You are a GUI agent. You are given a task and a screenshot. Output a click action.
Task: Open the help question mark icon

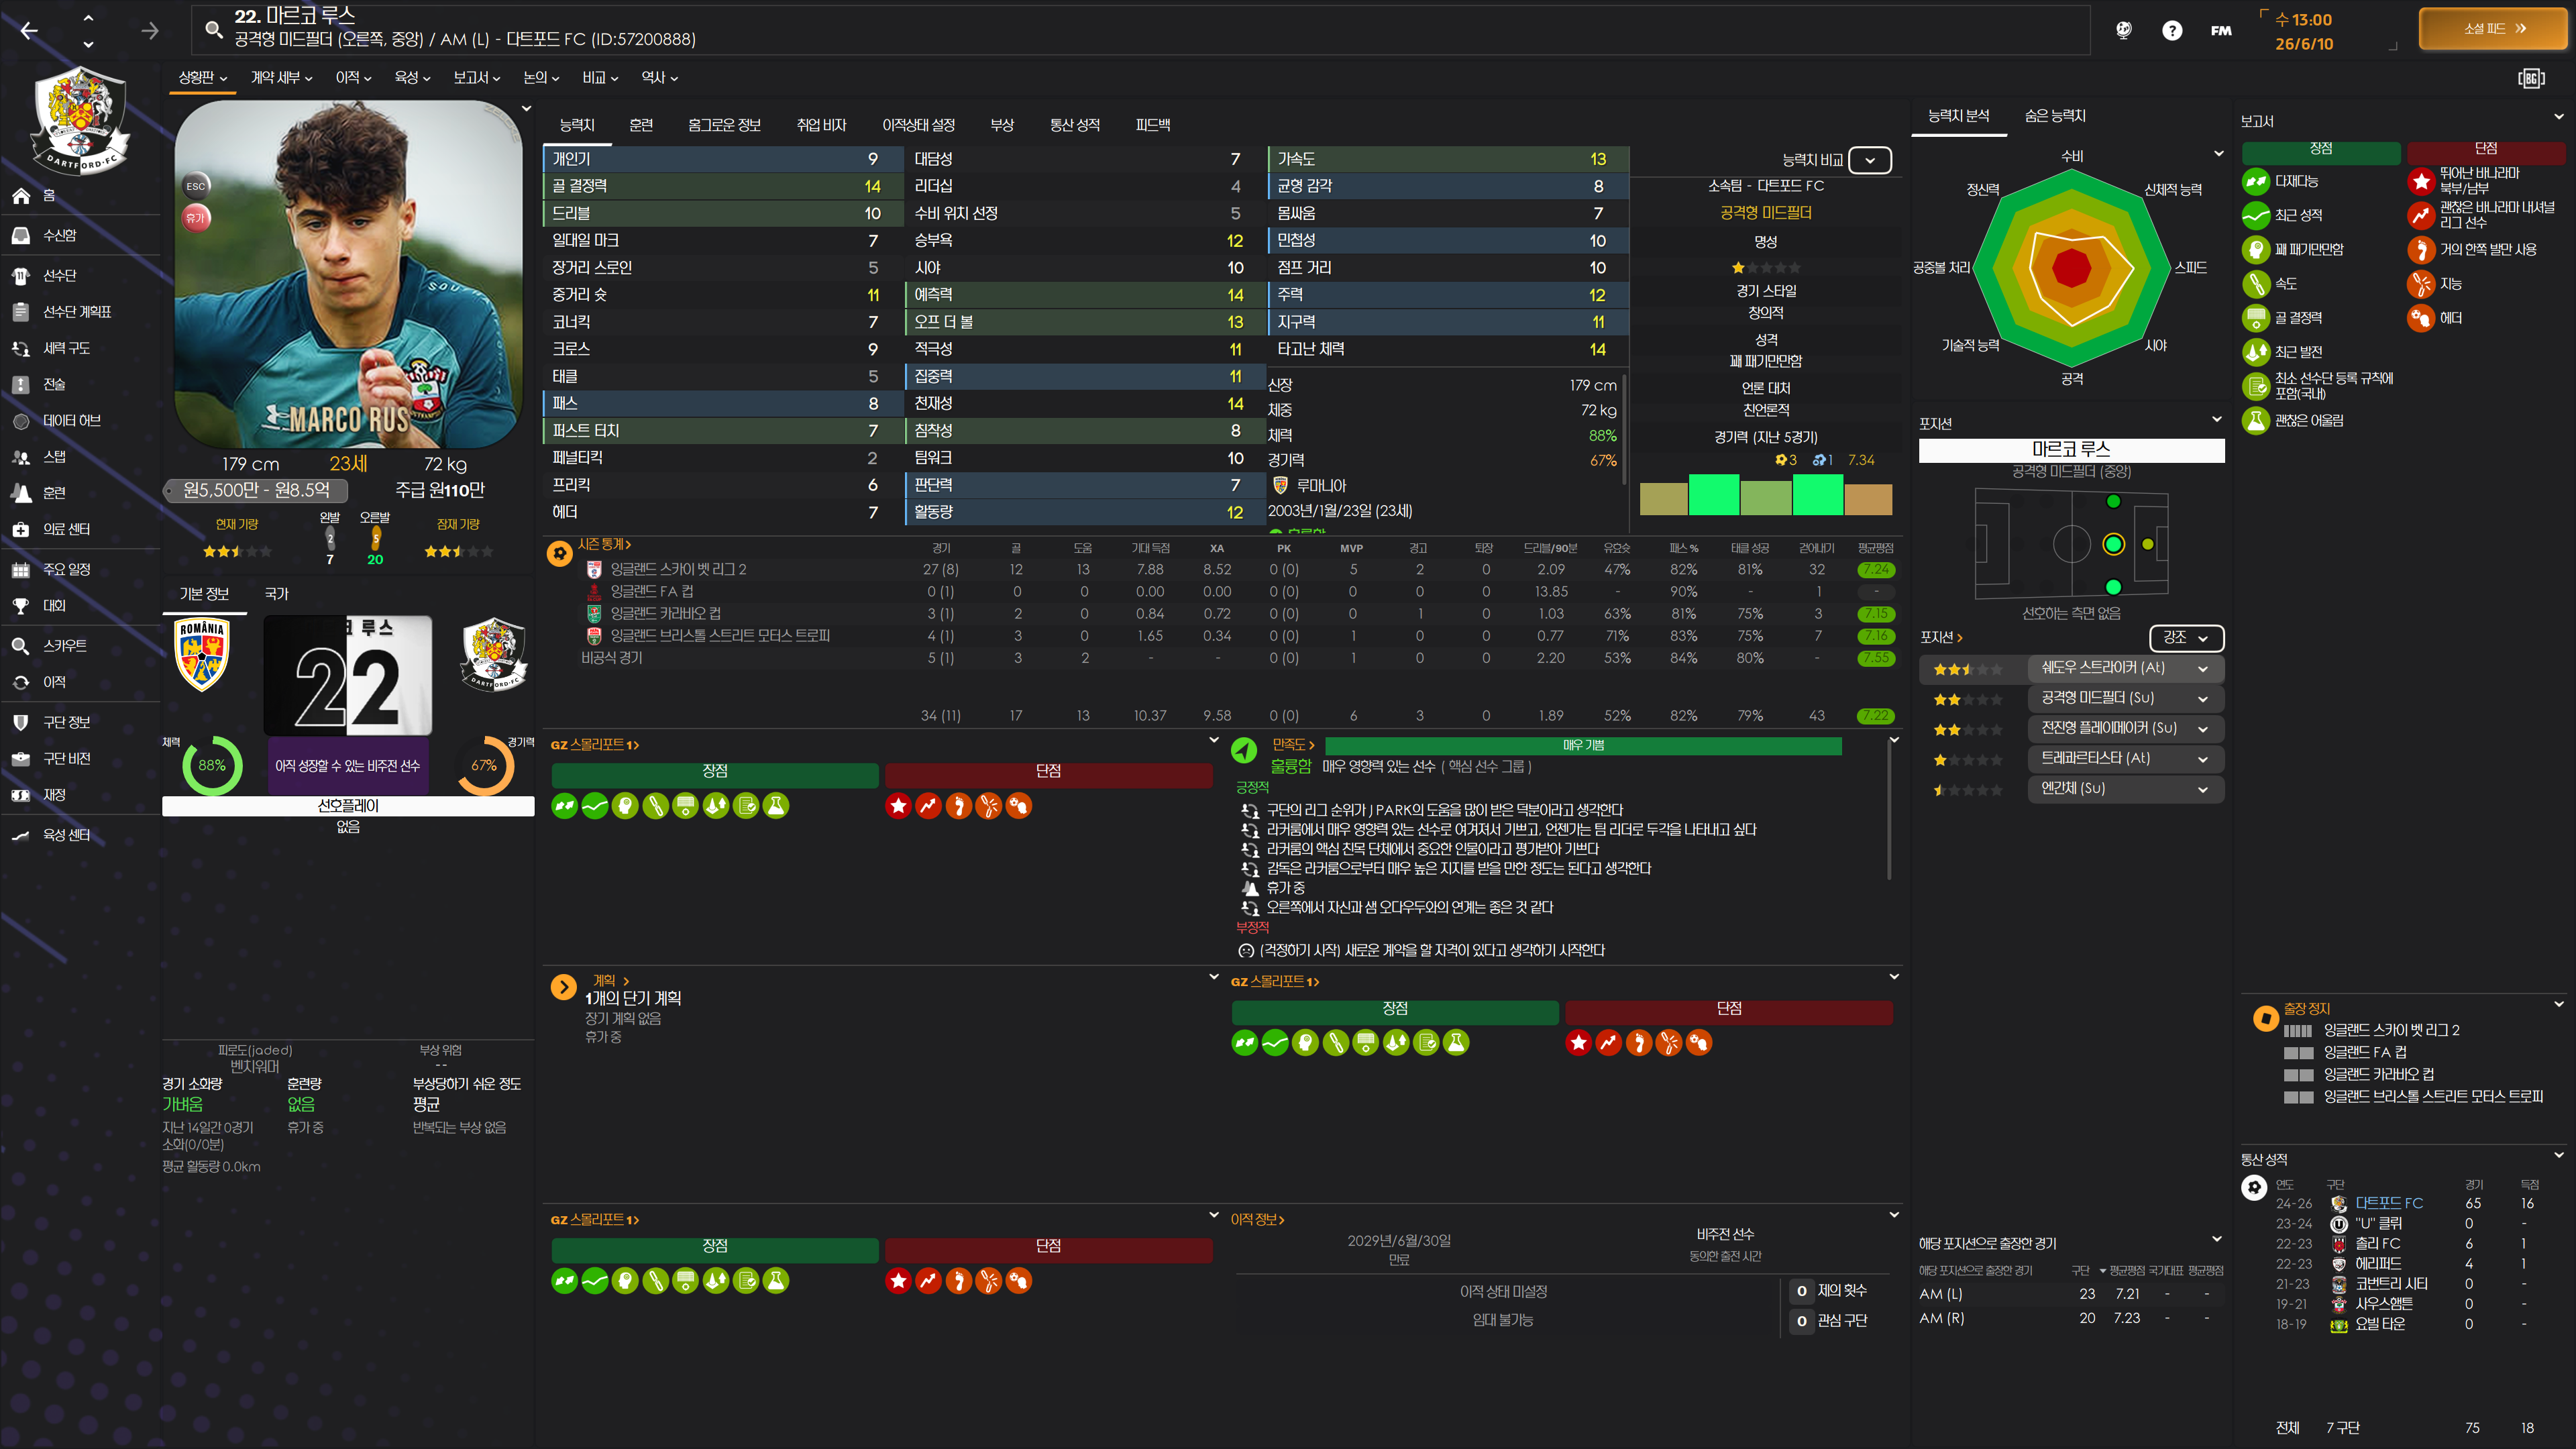coord(2171,30)
